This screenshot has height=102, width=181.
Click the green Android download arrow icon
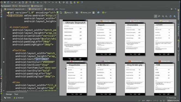click(78, 2)
